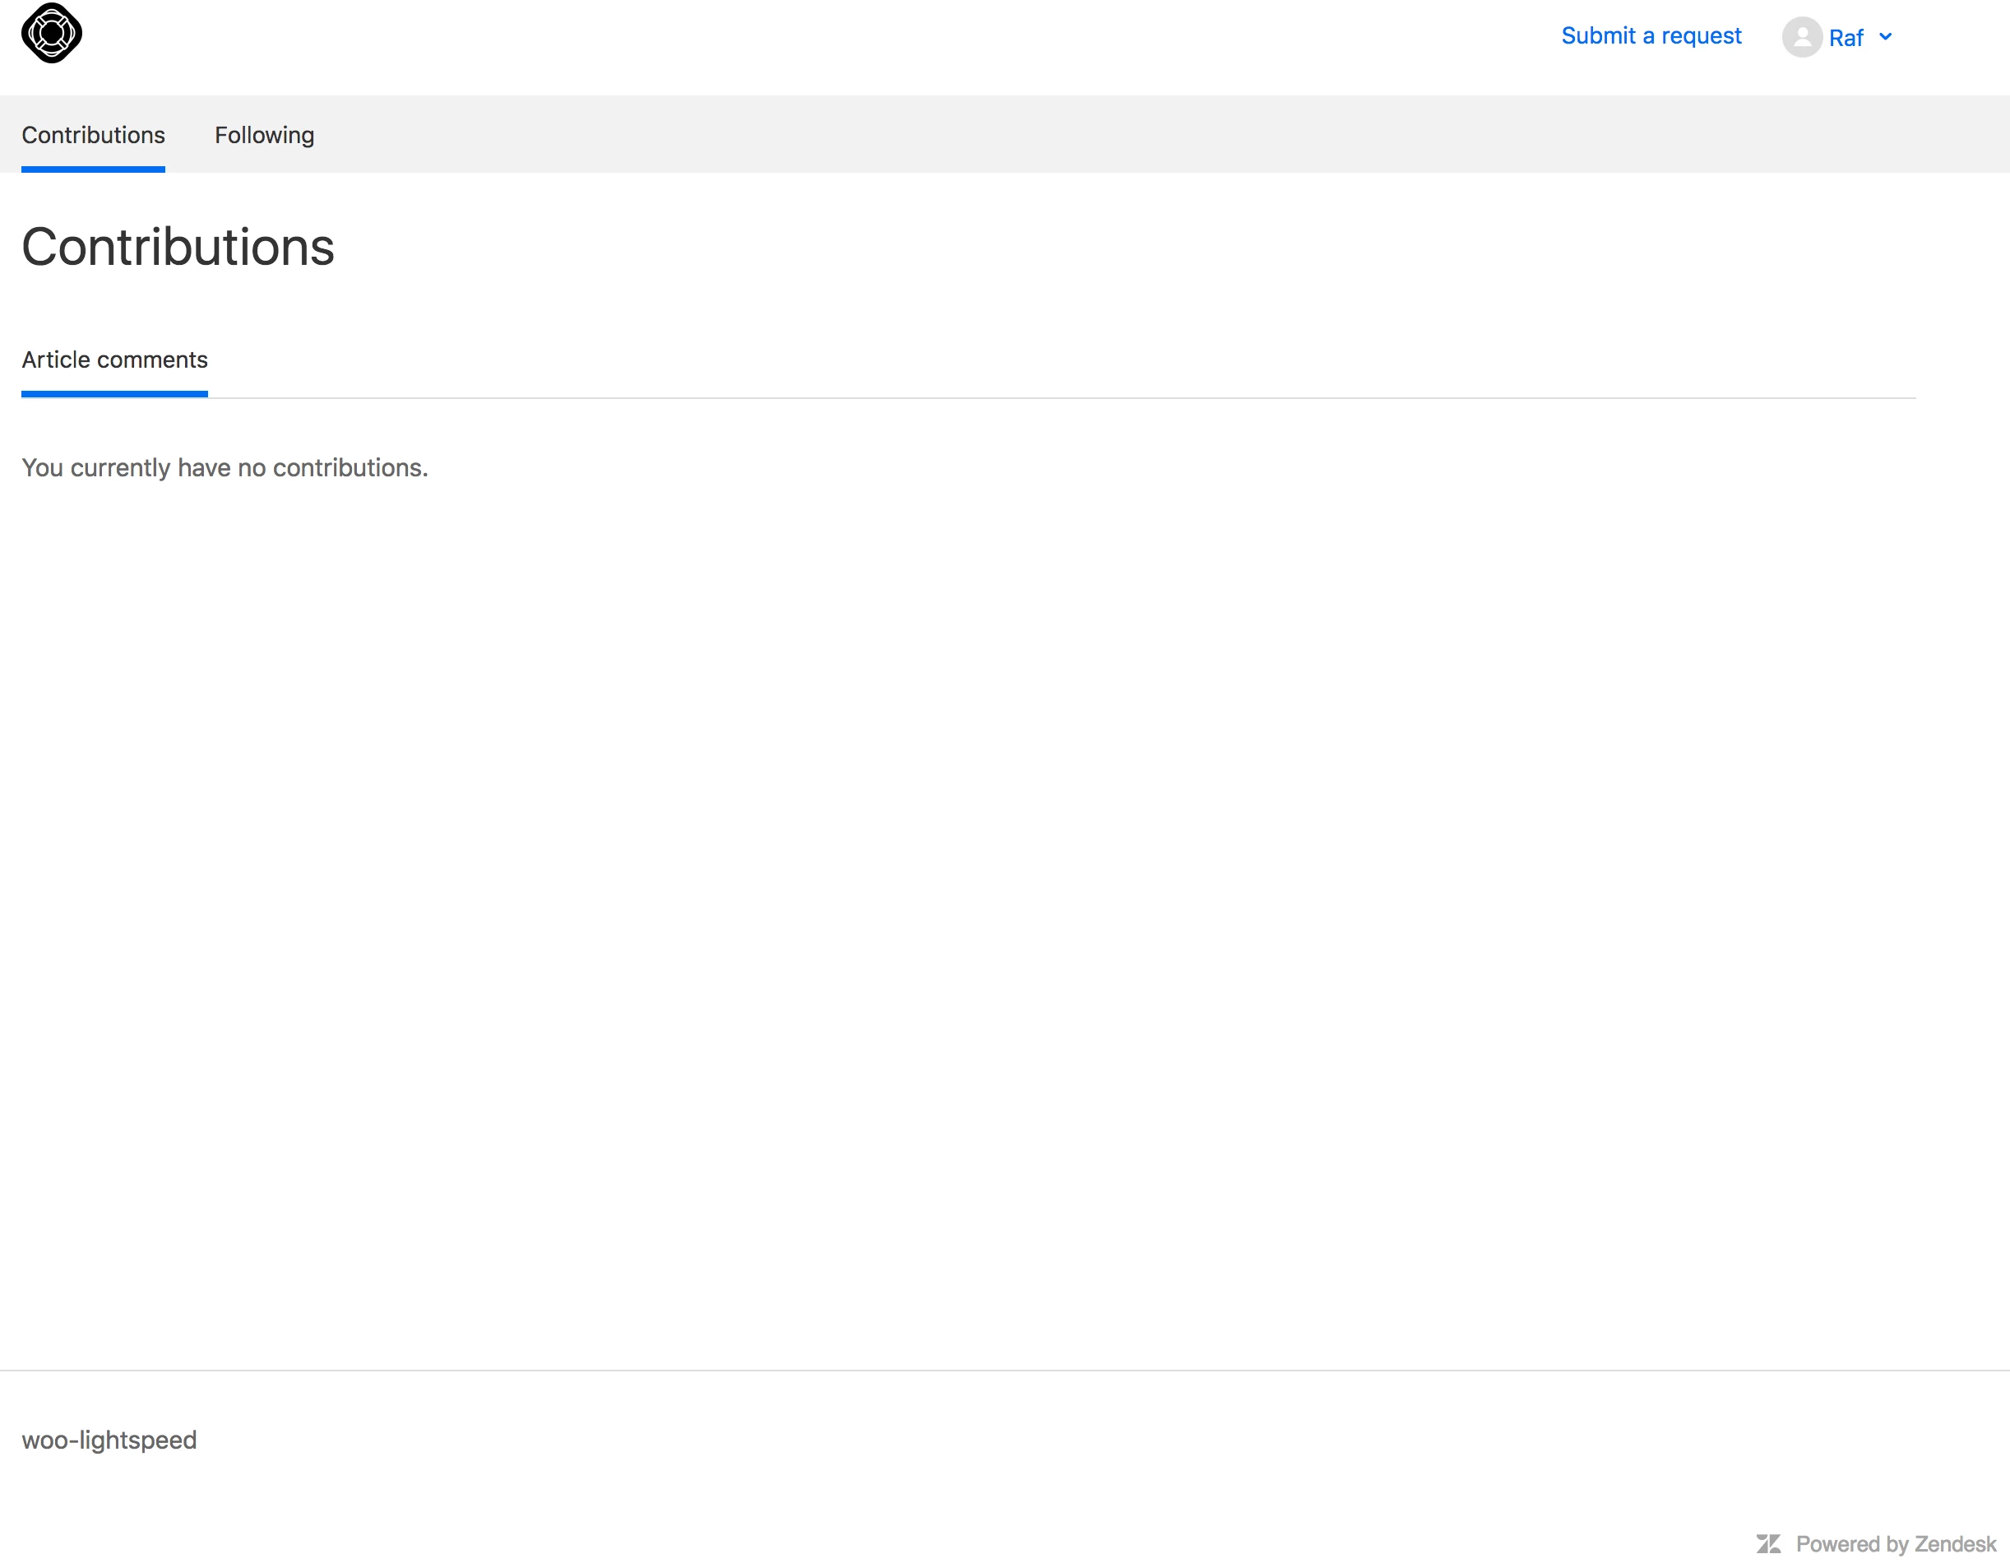
Task: Click empty gray area of navigation bar
Action: (1105, 134)
